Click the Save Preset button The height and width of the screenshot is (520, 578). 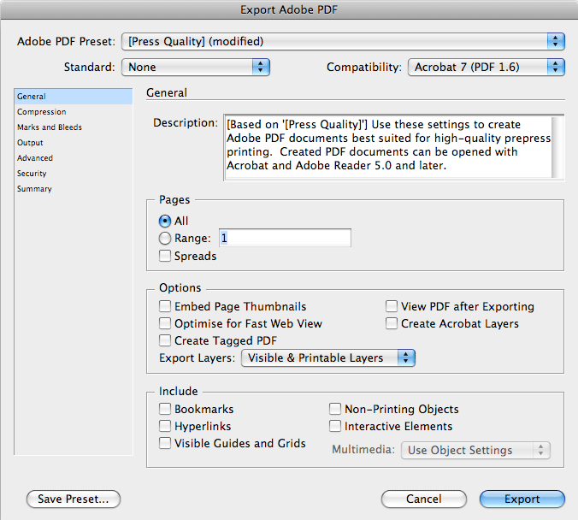(x=74, y=499)
